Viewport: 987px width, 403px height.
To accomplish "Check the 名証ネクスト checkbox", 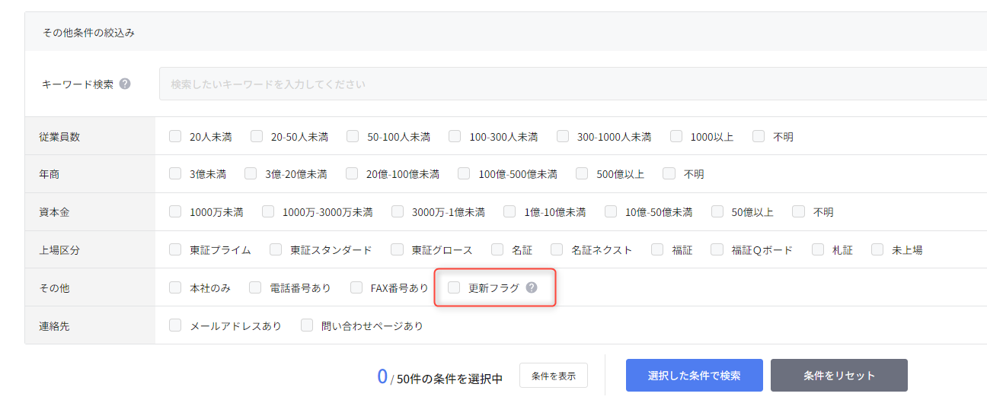I will tap(557, 249).
